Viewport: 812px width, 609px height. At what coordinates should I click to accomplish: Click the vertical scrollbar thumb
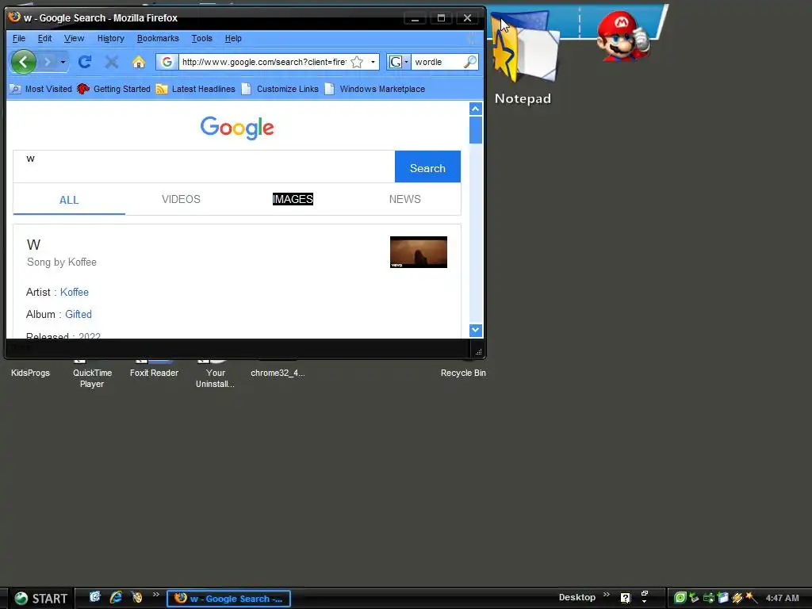tap(476, 129)
